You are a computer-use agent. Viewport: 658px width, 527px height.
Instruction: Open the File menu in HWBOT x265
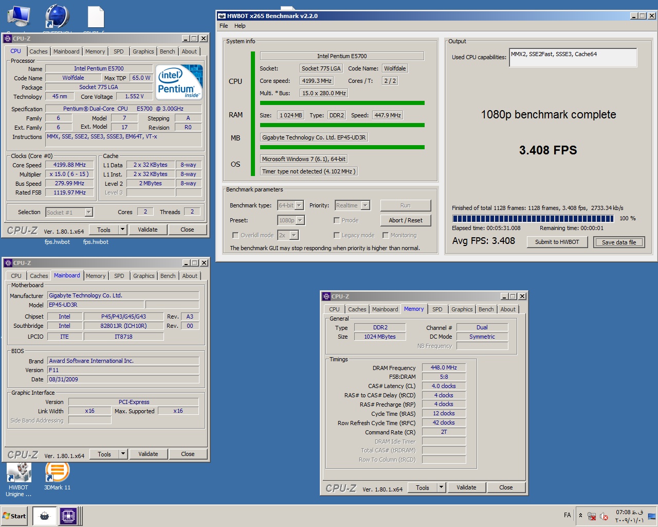224,26
